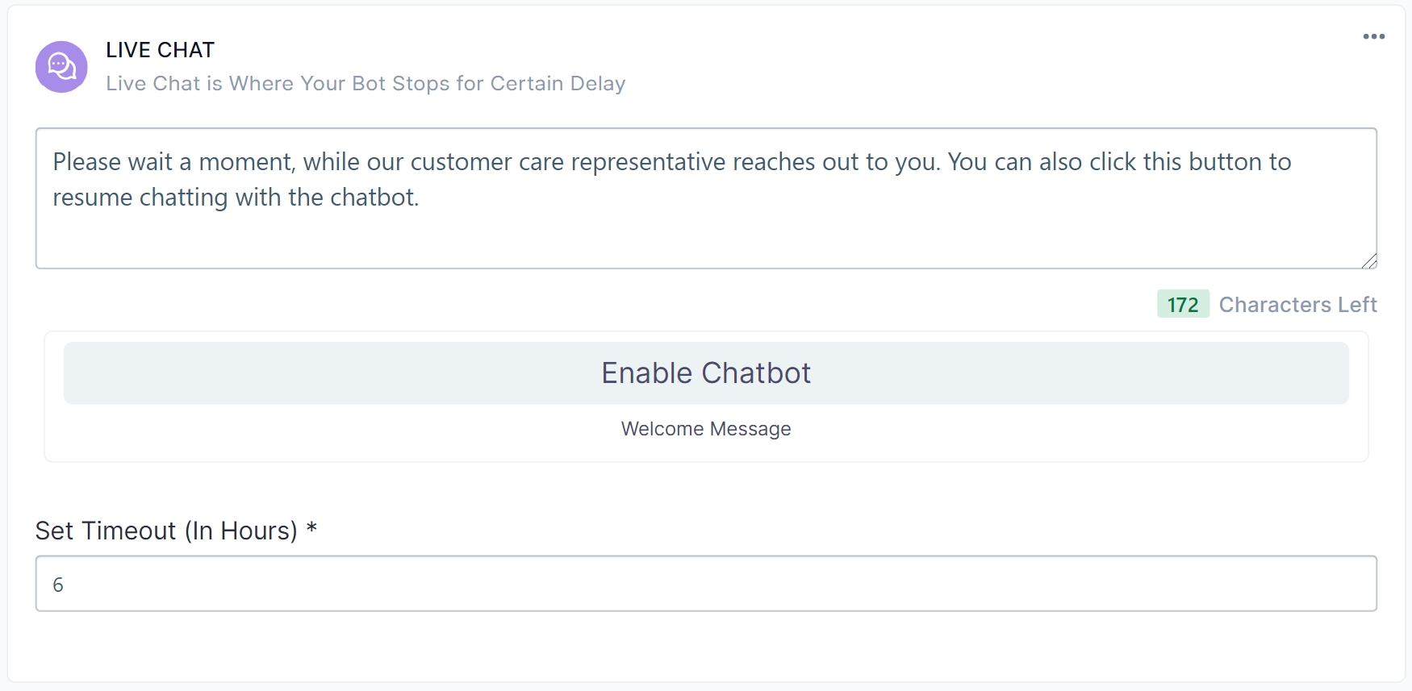Image resolution: width=1412 pixels, height=691 pixels.
Task: Focus the Set Timeout hours input field
Action: click(705, 584)
